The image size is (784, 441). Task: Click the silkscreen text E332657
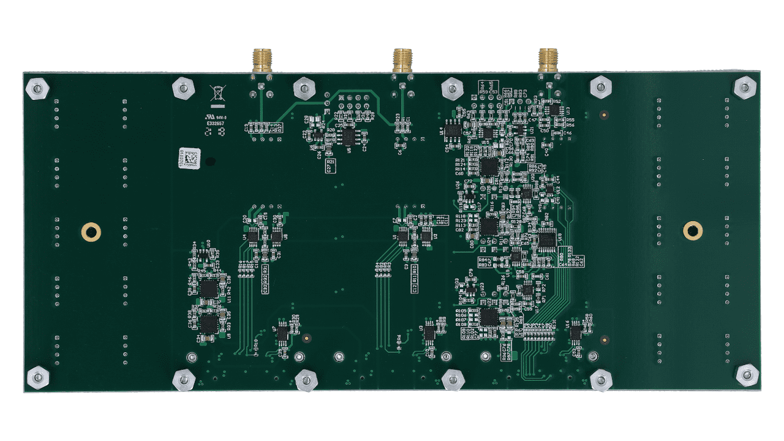pyautogui.click(x=216, y=124)
